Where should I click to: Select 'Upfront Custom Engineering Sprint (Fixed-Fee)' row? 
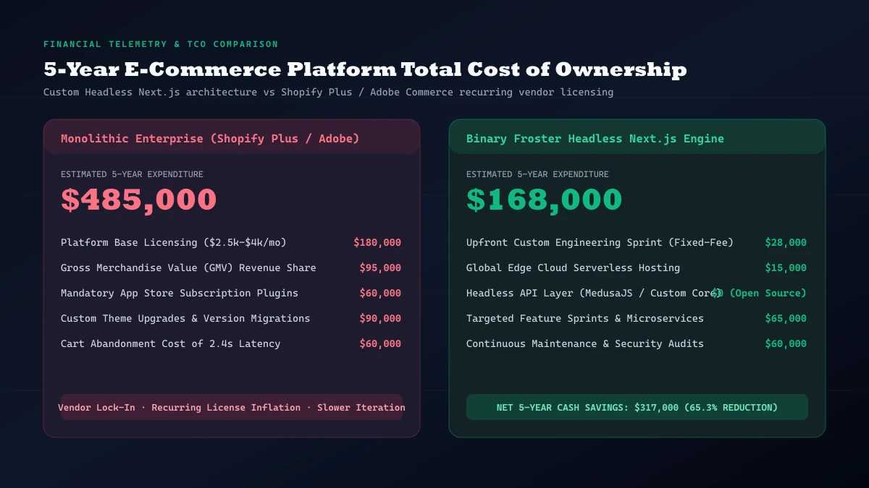tap(637, 243)
